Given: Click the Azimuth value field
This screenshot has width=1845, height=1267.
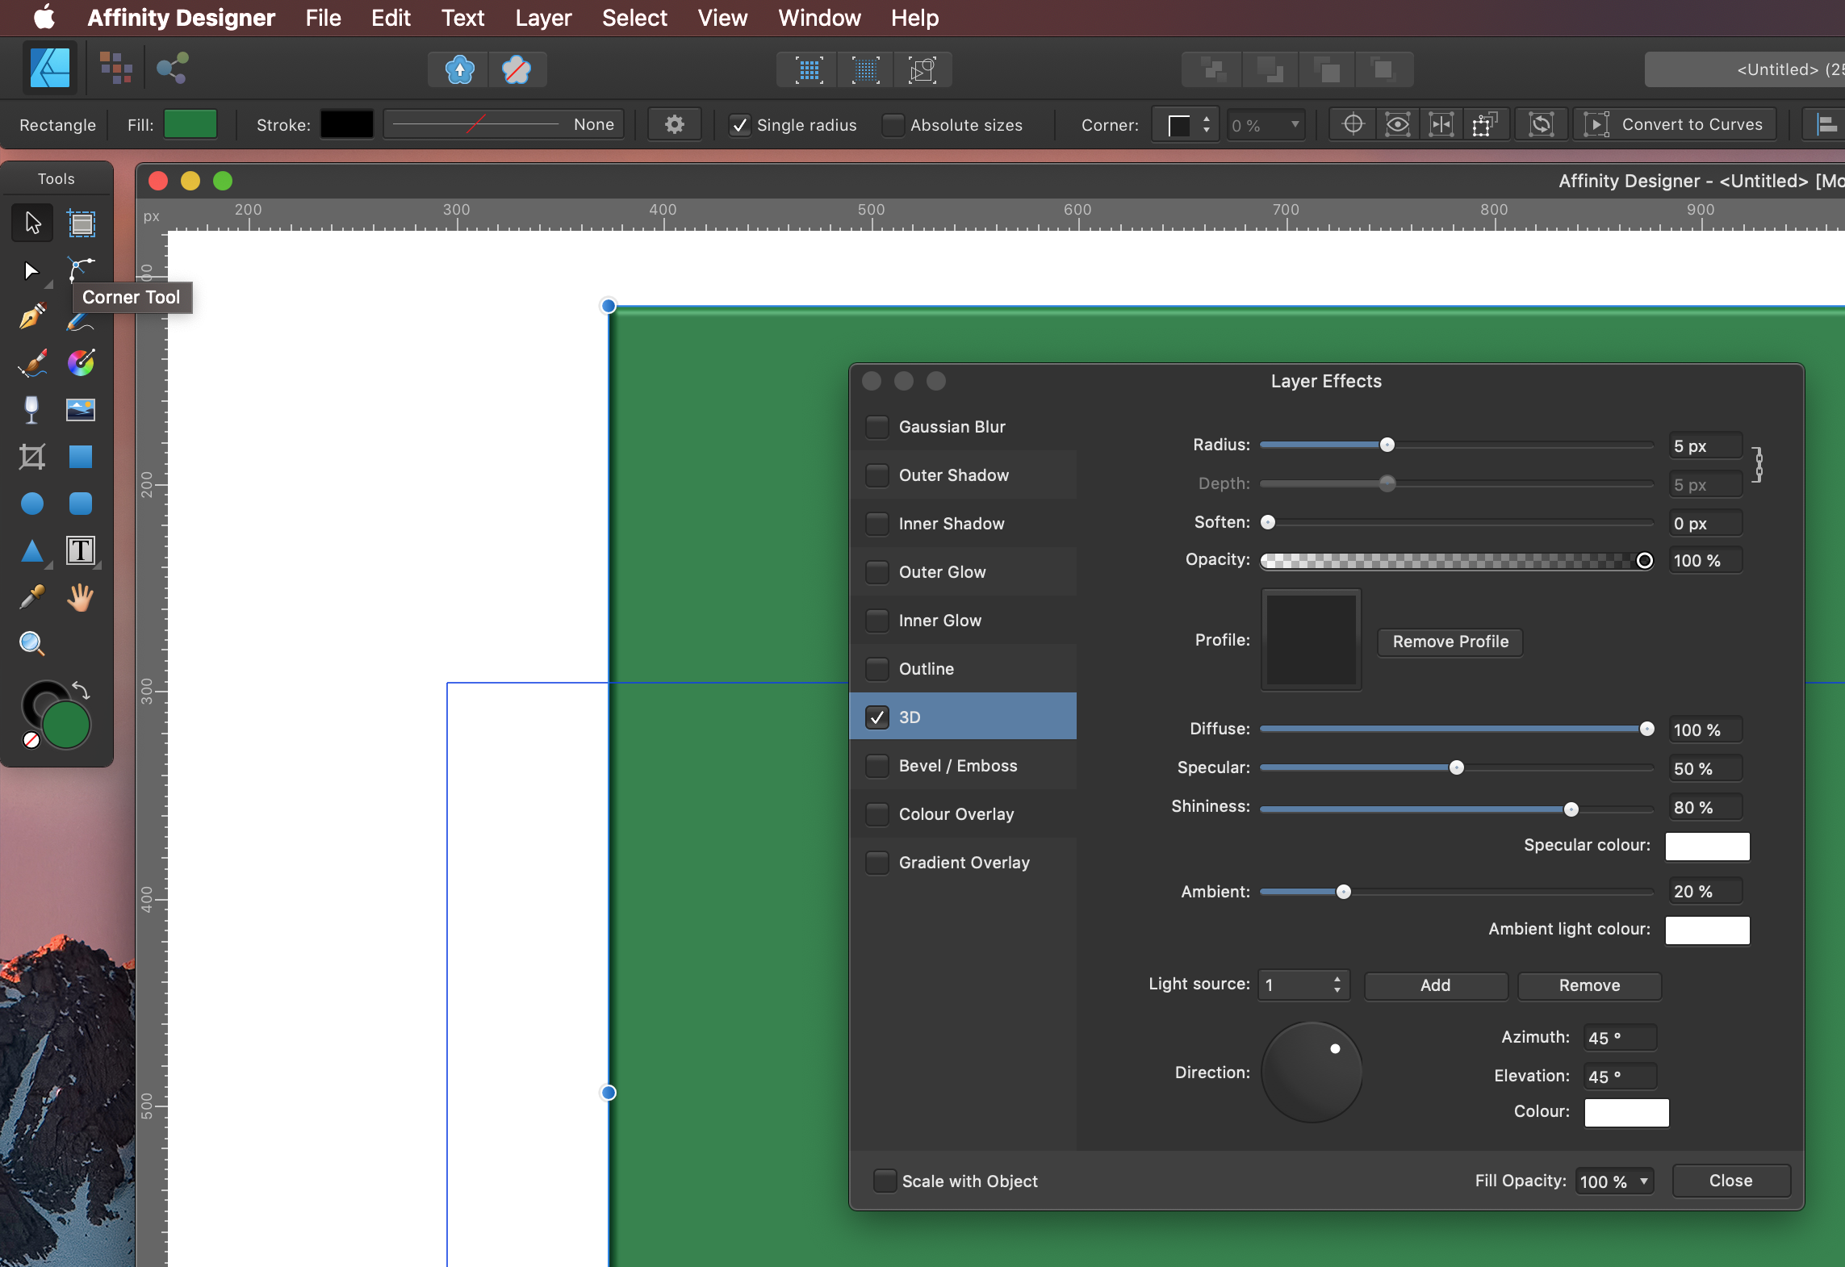Looking at the screenshot, I should coord(1620,1038).
